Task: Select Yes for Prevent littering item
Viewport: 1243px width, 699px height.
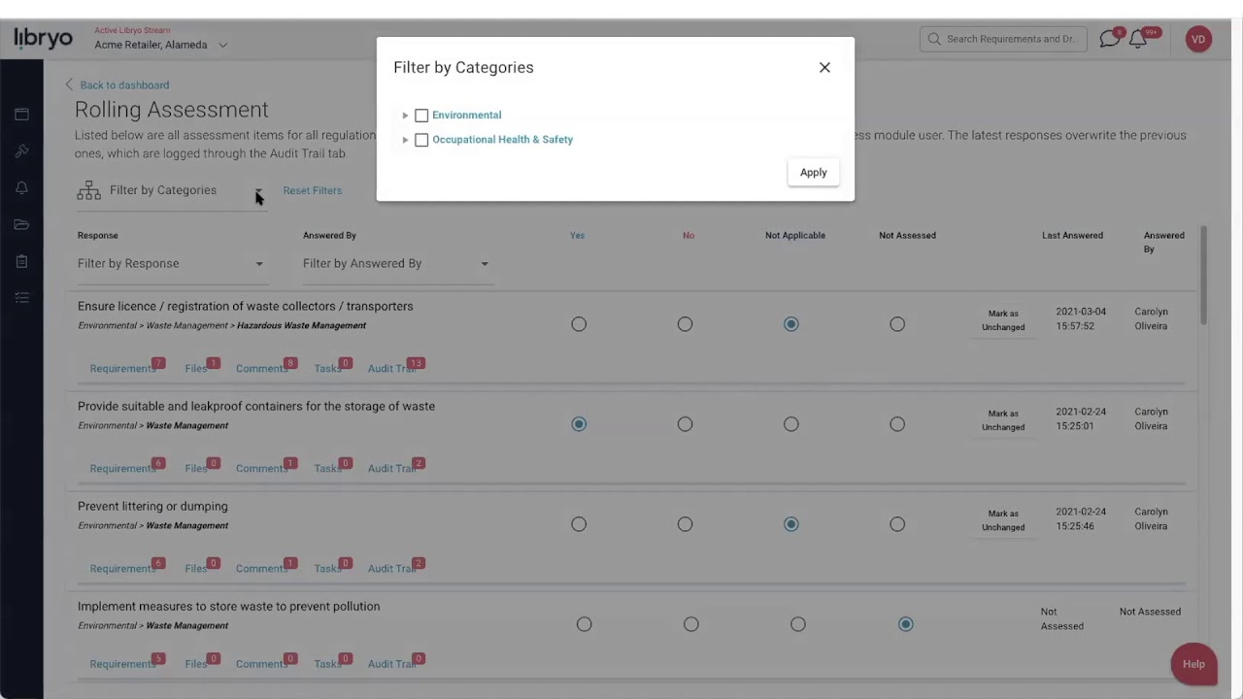Action: tap(579, 524)
